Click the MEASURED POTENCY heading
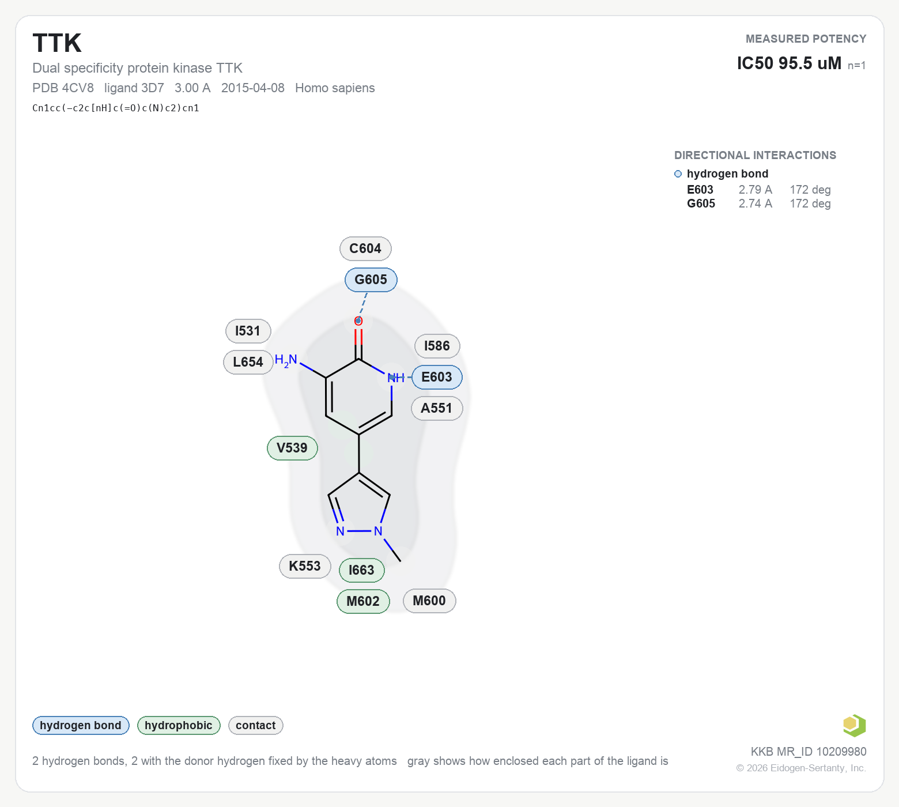 pyautogui.click(x=806, y=39)
